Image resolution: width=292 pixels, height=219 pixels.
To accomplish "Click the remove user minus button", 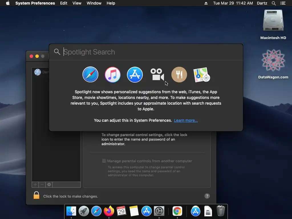I will (42, 184).
